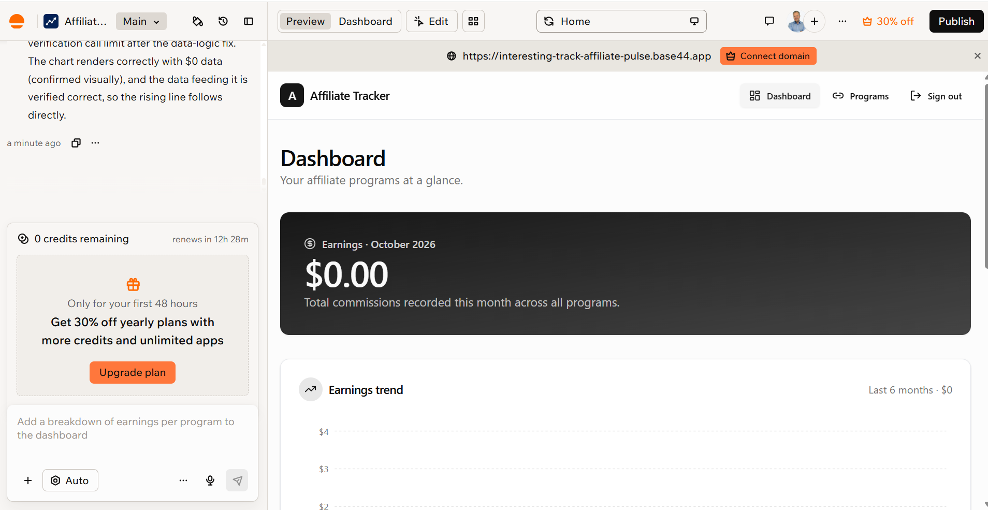
Task: Open the grid apps icon next to Edit
Action: [x=473, y=21]
